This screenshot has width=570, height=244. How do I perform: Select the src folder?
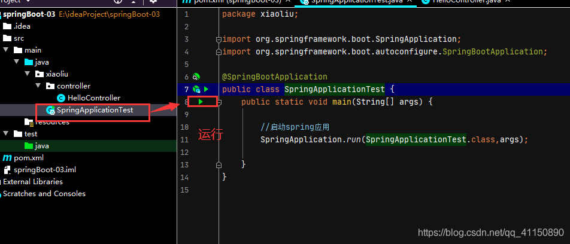tap(19, 38)
